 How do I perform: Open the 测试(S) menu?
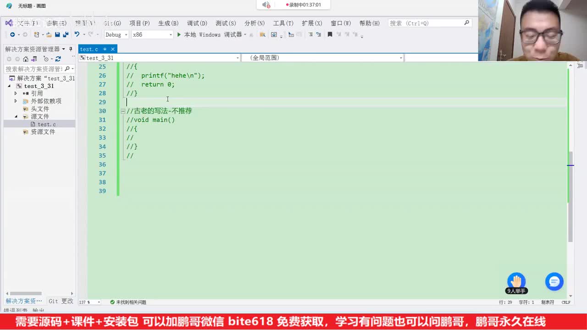pyautogui.click(x=226, y=23)
